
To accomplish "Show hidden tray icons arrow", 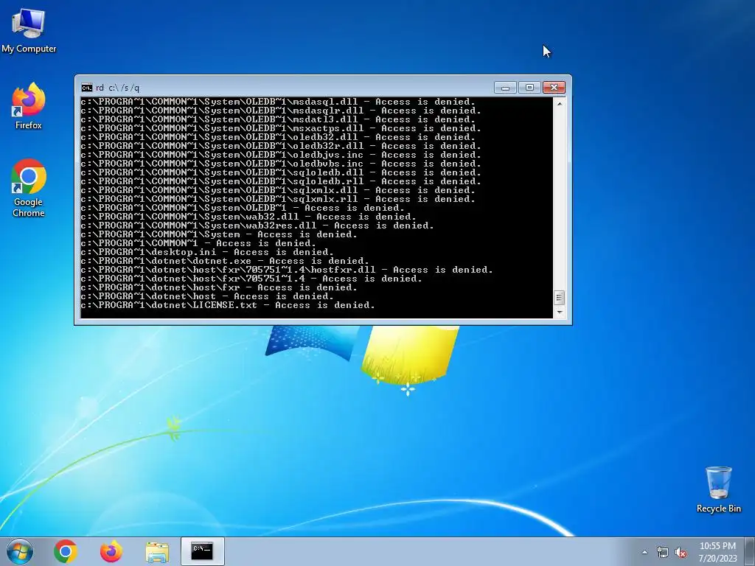I will [644, 552].
